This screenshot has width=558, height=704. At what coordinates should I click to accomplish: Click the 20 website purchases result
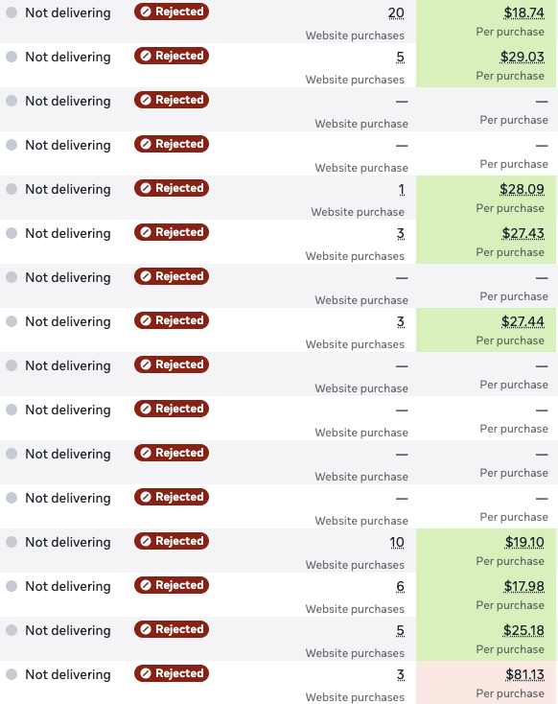coord(396,13)
